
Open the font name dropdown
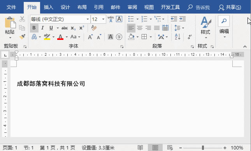pyautogui.click(x=88, y=19)
